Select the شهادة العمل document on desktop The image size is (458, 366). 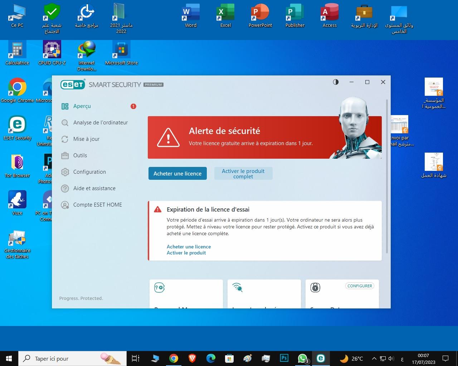434,165
